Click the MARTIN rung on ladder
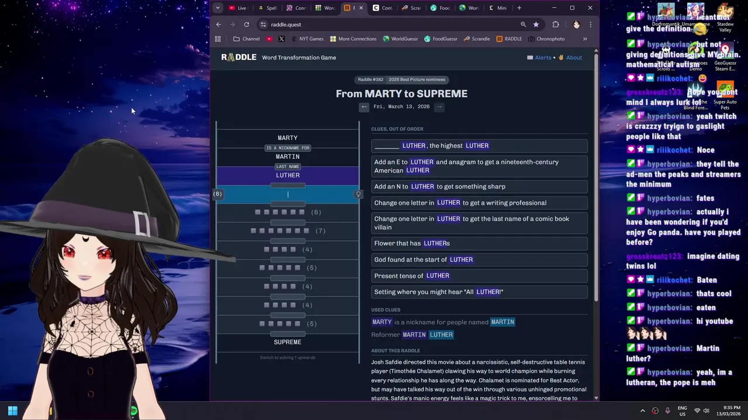The height and width of the screenshot is (420, 748). coord(288,156)
